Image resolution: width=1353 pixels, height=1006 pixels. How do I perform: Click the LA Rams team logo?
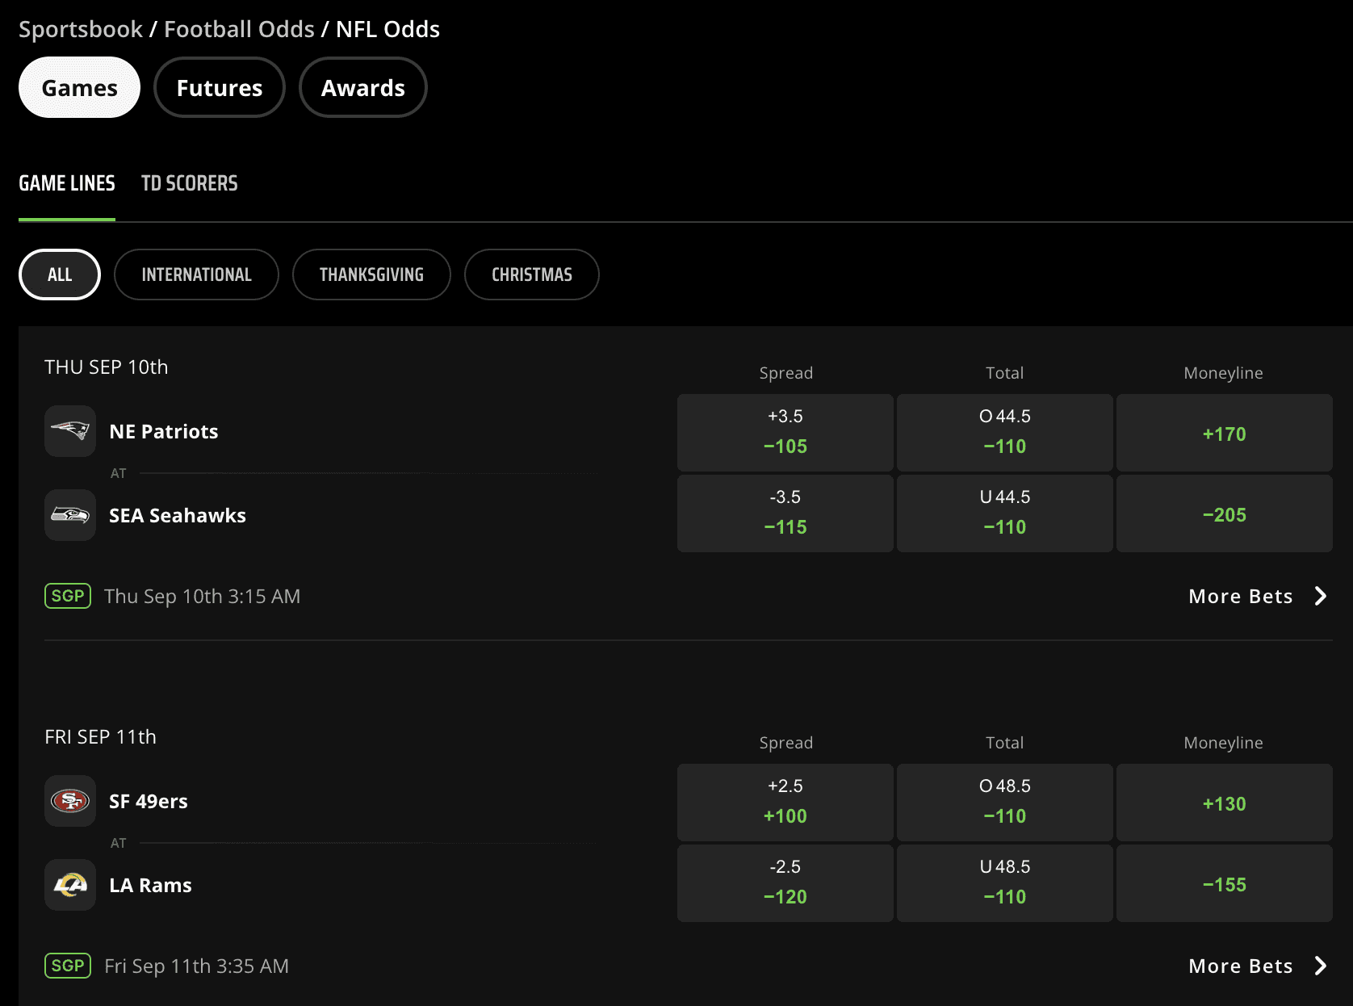coord(70,885)
